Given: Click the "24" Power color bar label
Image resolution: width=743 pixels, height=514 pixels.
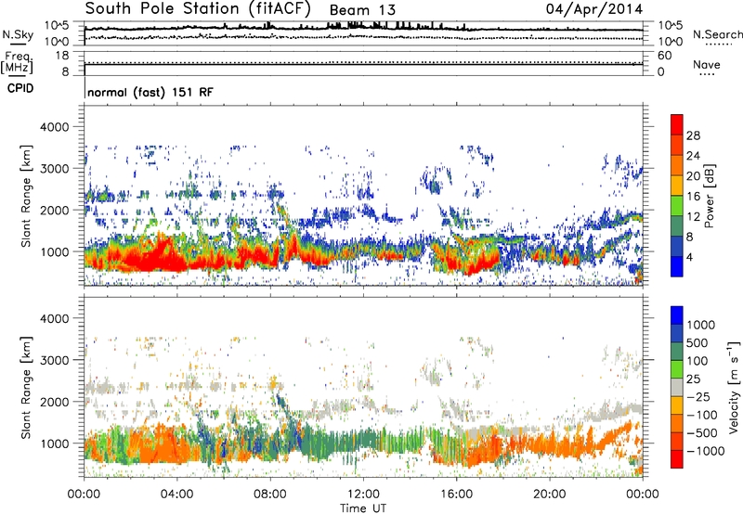Looking at the screenshot, I should [x=693, y=156].
